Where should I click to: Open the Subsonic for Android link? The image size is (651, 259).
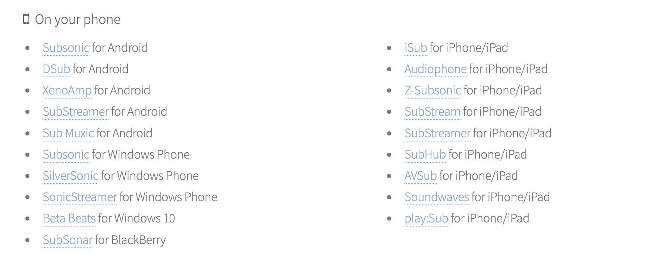coord(66,48)
